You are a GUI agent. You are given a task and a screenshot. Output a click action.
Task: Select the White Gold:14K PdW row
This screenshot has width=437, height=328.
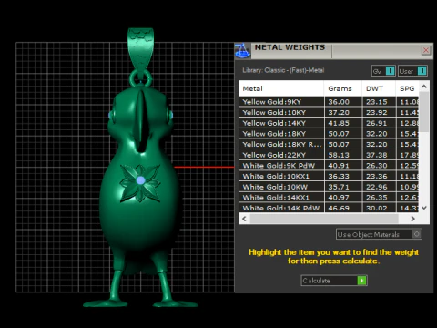click(329, 208)
